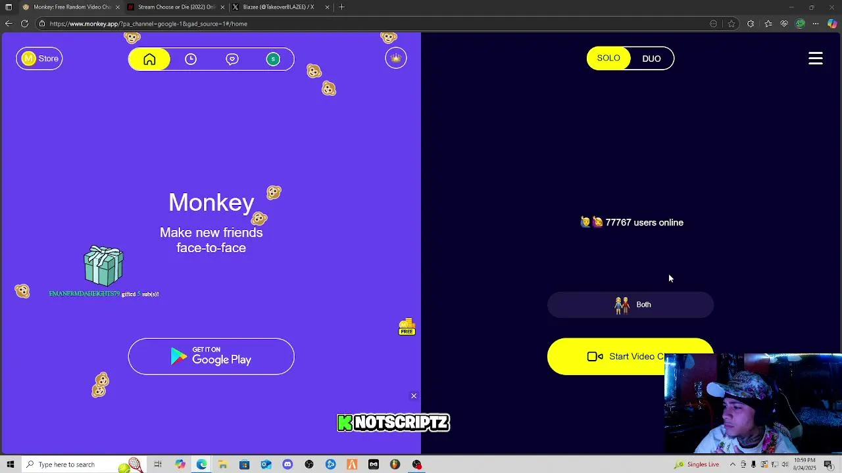Open Singles Live news widget
Image resolution: width=842 pixels, height=473 pixels.
click(x=697, y=464)
